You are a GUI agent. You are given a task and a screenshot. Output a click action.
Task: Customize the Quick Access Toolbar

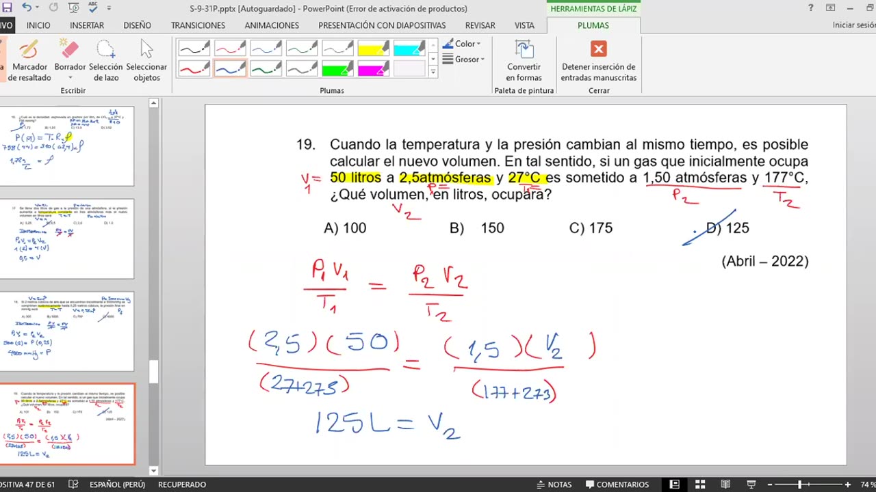coord(109,8)
